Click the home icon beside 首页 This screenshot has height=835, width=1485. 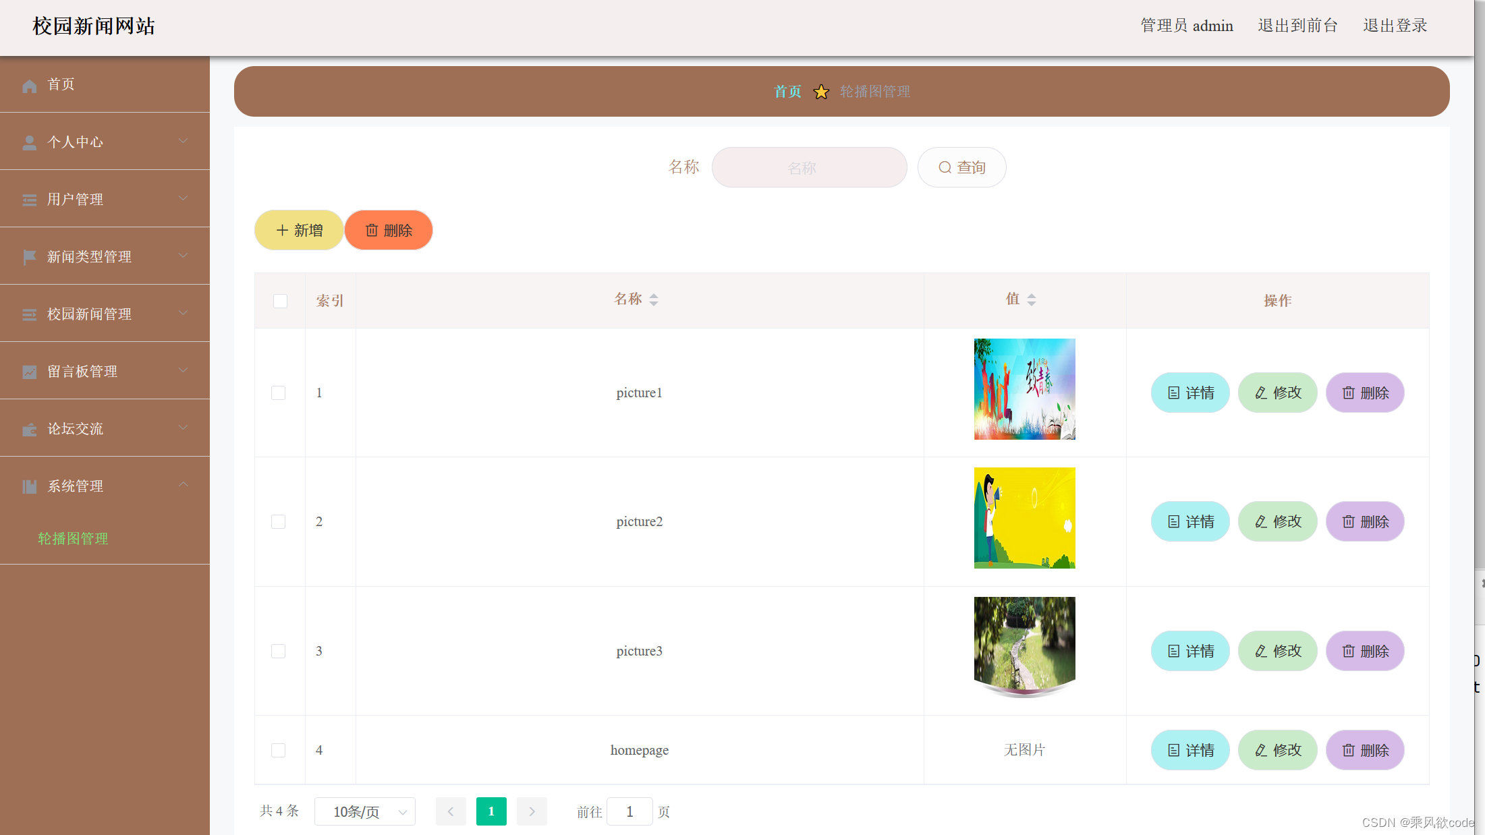(29, 85)
